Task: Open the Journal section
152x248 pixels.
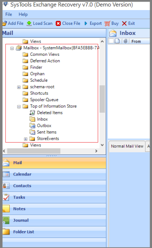Action: tap(54, 220)
